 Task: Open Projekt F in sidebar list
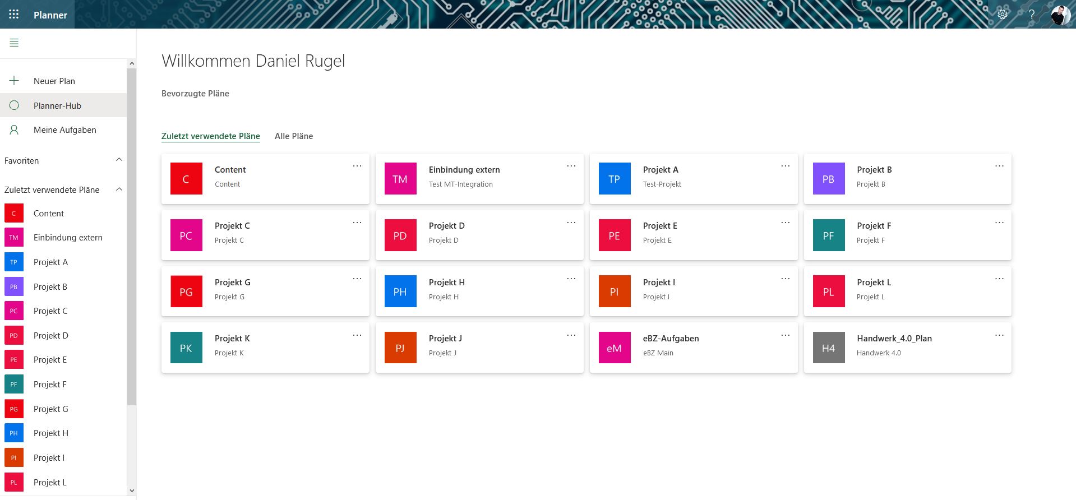point(63,384)
